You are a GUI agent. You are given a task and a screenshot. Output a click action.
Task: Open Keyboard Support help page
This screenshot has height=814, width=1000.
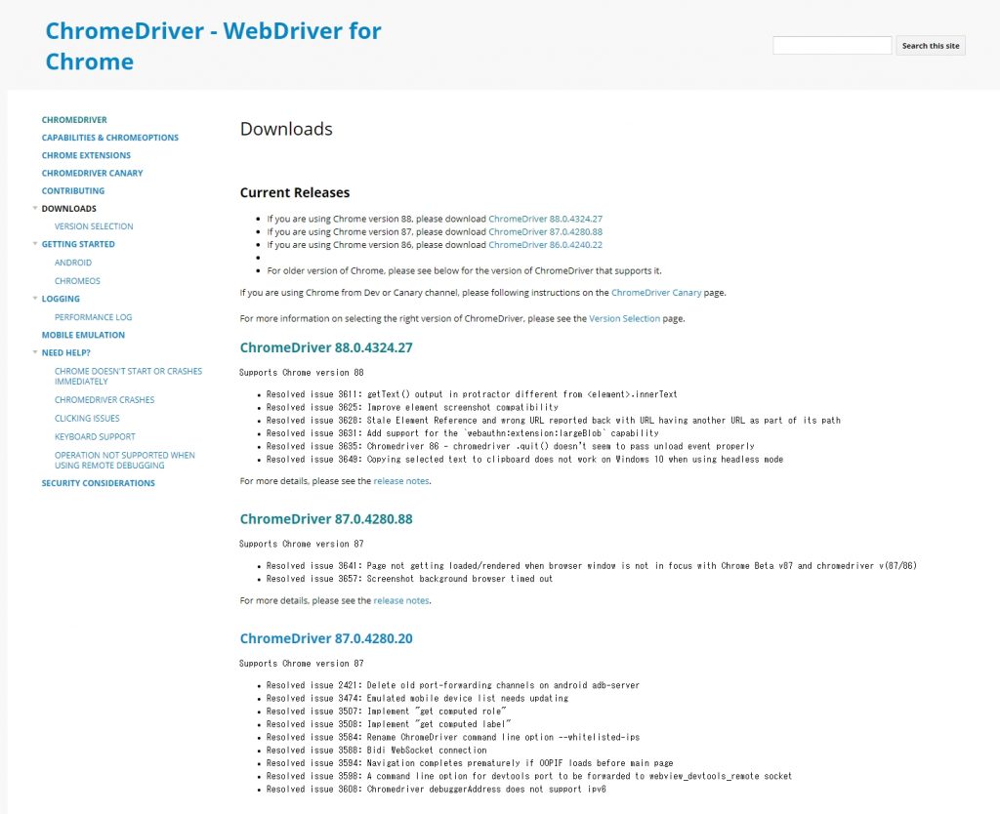pos(95,437)
